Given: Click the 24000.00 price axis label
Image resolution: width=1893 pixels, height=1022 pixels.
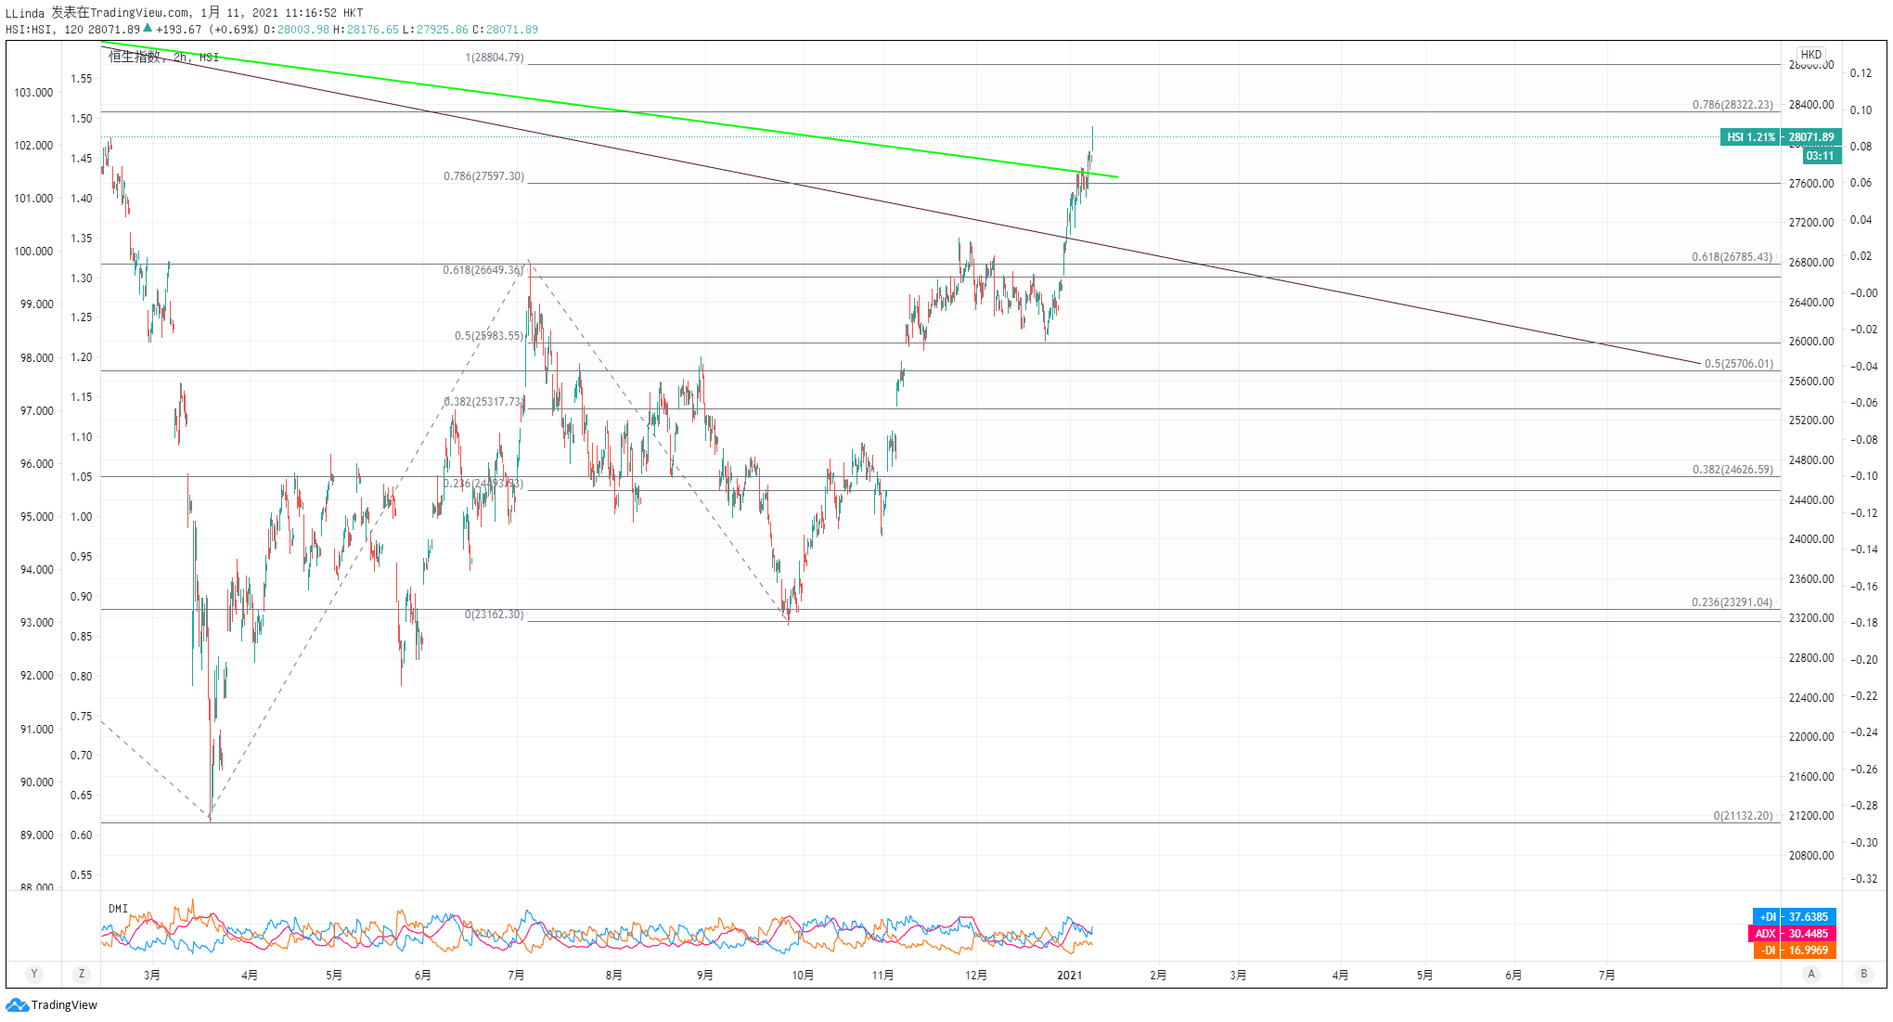Looking at the screenshot, I should pyautogui.click(x=1811, y=539).
